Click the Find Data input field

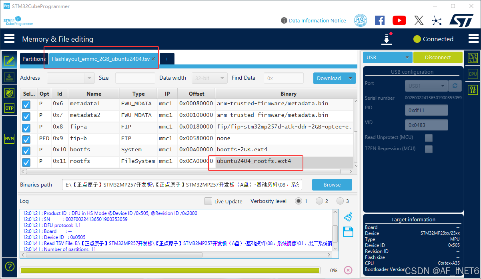coord(284,78)
